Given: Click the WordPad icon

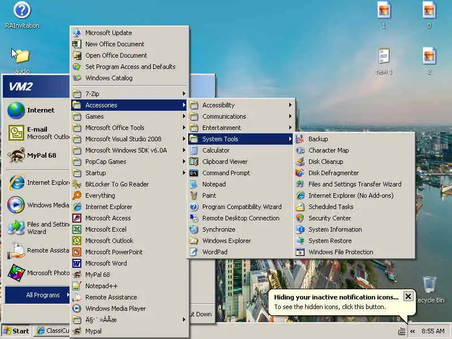Looking at the screenshot, I should point(194,251).
